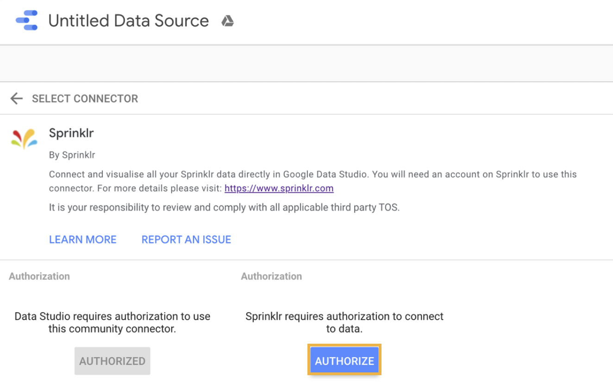Select the Sprinklr connector heading
The height and width of the screenshot is (390, 613).
click(71, 133)
